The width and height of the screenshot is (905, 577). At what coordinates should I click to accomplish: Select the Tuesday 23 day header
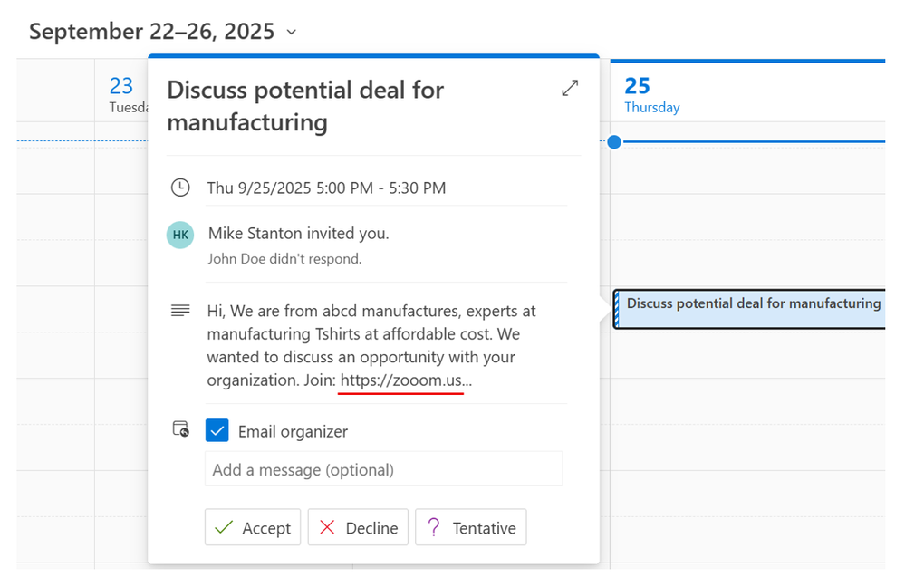point(122,95)
